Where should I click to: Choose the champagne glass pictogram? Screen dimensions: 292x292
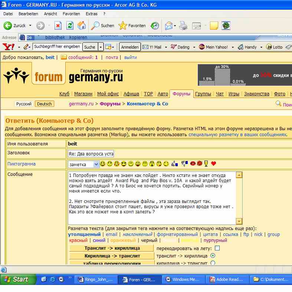click(206, 164)
